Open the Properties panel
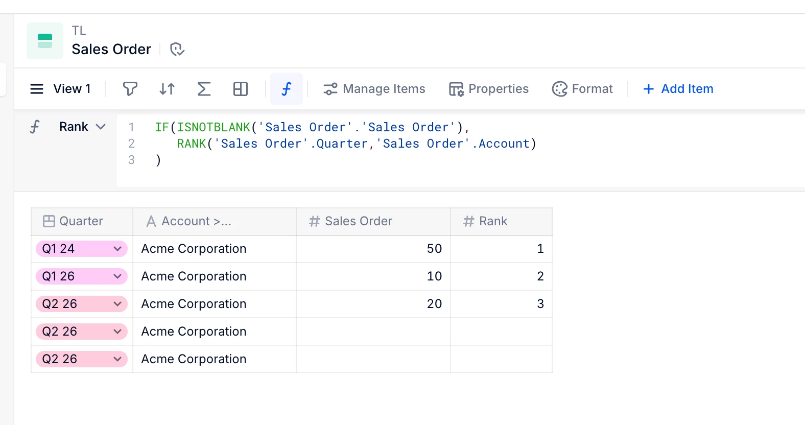The width and height of the screenshot is (805, 425). click(x=489, y=89)
